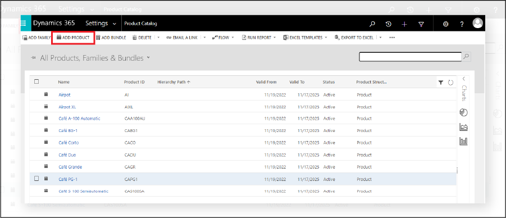Open recent items history icon

pos(389,24)
